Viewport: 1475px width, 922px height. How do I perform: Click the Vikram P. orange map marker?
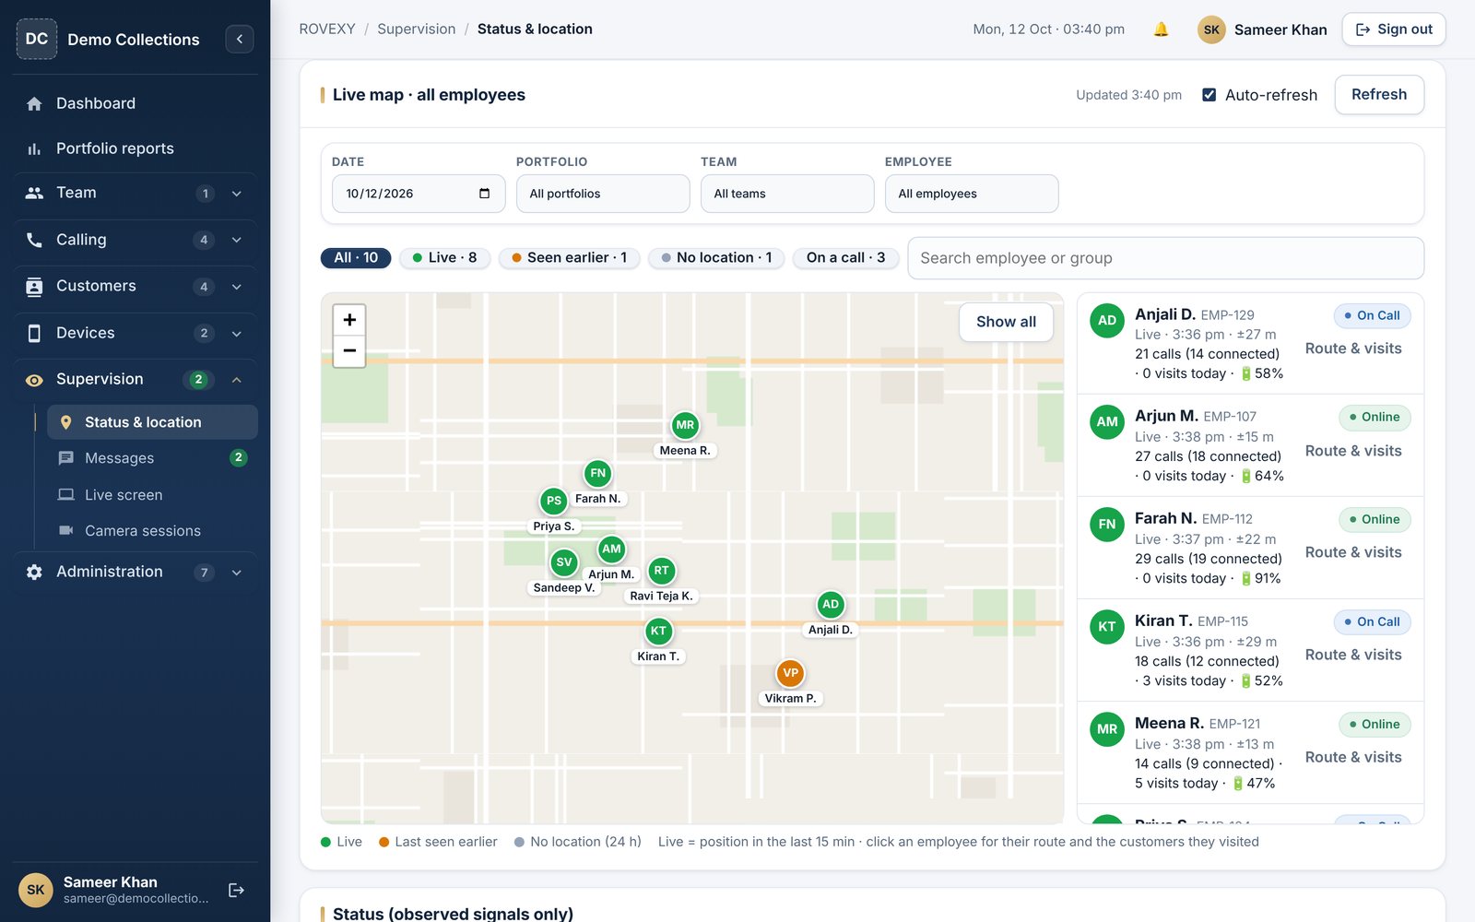790,673
